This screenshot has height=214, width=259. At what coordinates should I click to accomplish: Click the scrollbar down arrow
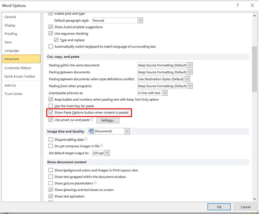pyautogui.click(x=254, y=199)
